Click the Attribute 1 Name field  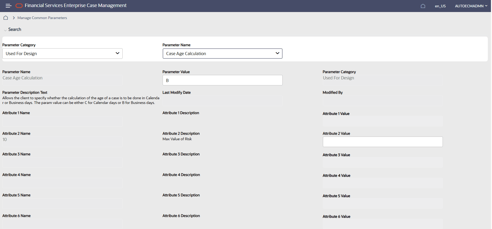coord(62,121)
